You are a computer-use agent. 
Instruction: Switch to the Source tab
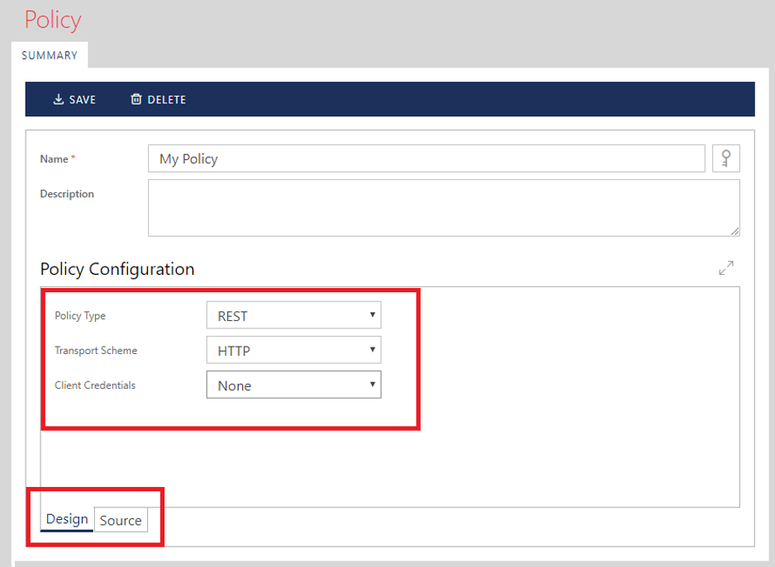point(121,520)
